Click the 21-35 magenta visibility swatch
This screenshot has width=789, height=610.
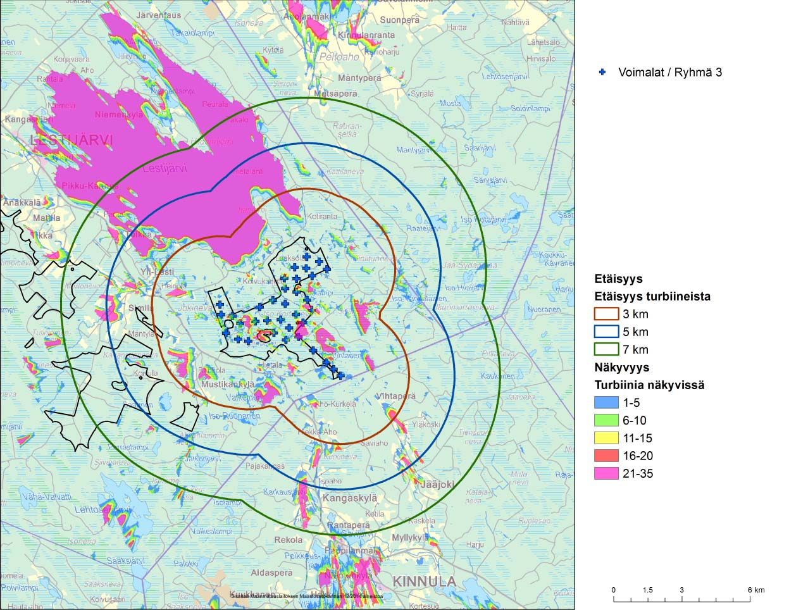[606, 473]
